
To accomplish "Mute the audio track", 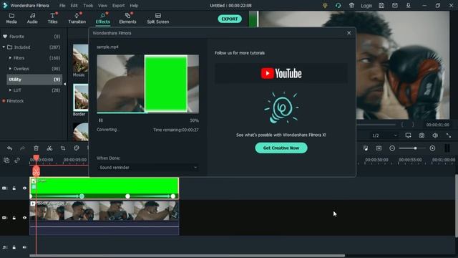I will (x=24, y=247).
